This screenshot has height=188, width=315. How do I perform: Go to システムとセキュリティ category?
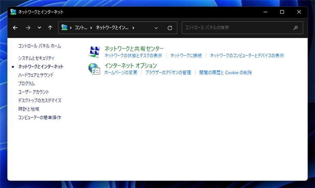pos(36,58)
